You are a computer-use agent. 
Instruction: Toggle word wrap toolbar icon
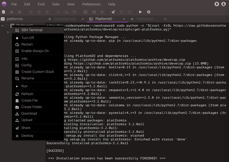click(x=75, y=12)
